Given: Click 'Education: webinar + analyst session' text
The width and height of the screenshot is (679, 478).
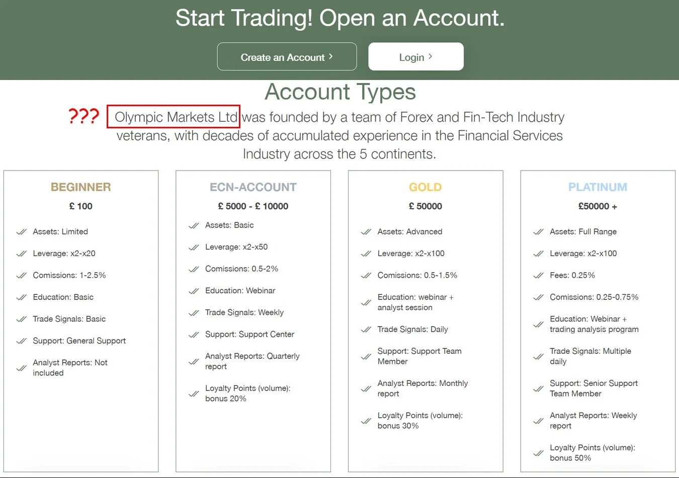Looking at the screenshot, I should pyautogui.click(x=415, y=302).
